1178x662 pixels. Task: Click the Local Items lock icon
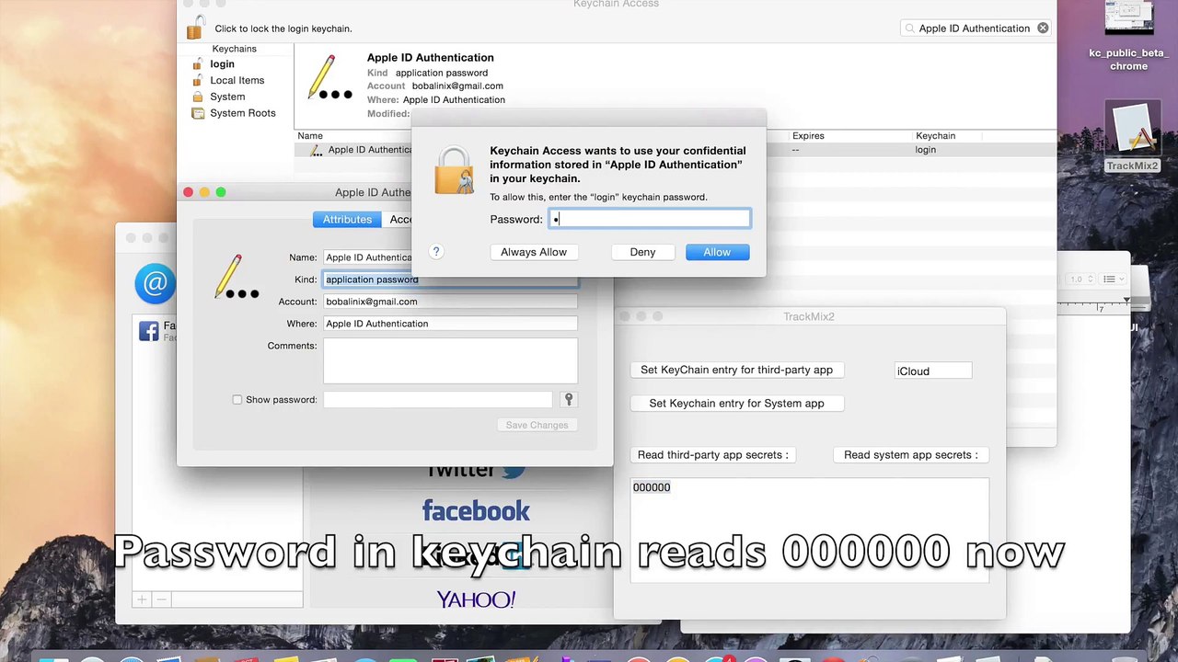(197, 80)
